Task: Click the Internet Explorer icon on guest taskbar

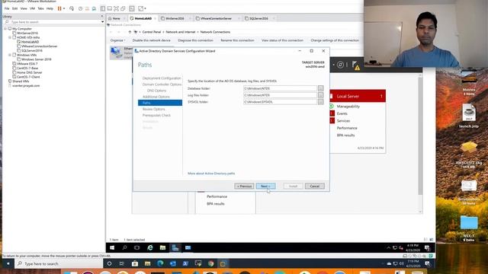Action: 150,247
